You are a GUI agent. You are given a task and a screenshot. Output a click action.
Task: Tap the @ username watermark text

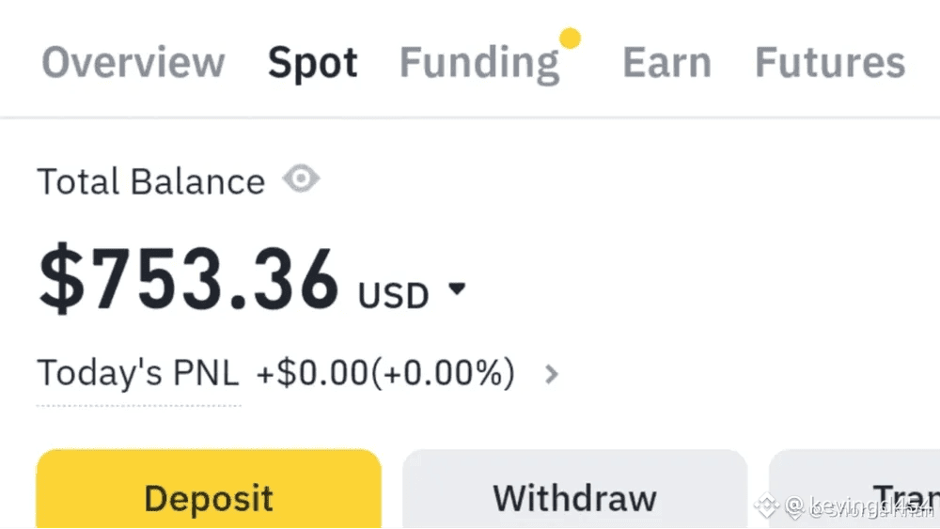[859, 506]
